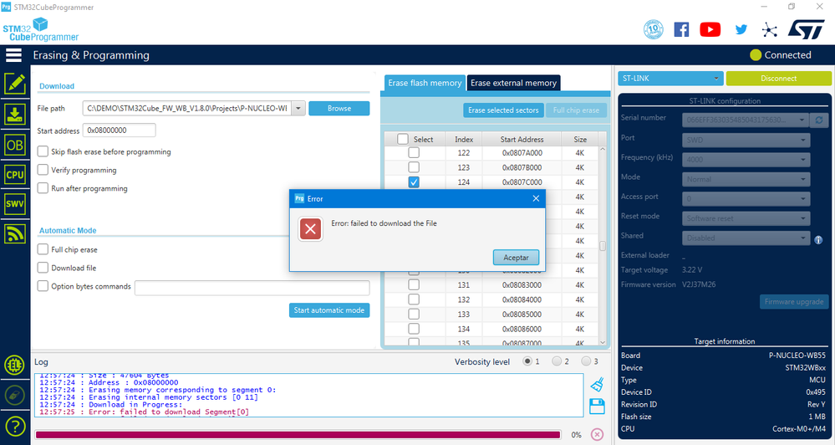Open the ST community network icon
The width and height of the screenshot is (835, 445).
(769, 29)
